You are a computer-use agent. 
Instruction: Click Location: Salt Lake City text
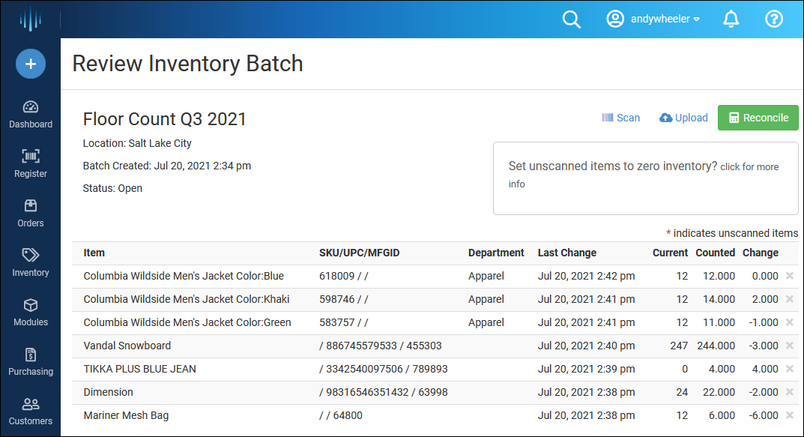(x=137, y=144)
